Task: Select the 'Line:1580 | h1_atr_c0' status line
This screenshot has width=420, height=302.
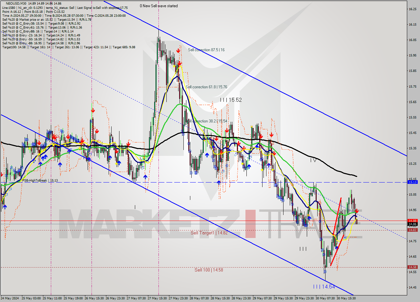Action: tap(65, 8)
